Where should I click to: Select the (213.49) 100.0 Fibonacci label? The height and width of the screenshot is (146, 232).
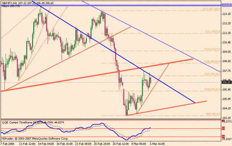click(212, 9)
